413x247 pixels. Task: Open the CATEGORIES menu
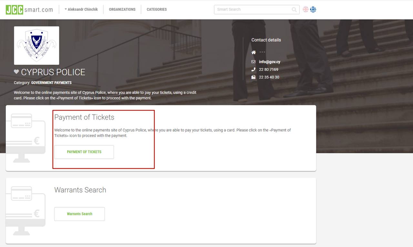click(156, 9)
